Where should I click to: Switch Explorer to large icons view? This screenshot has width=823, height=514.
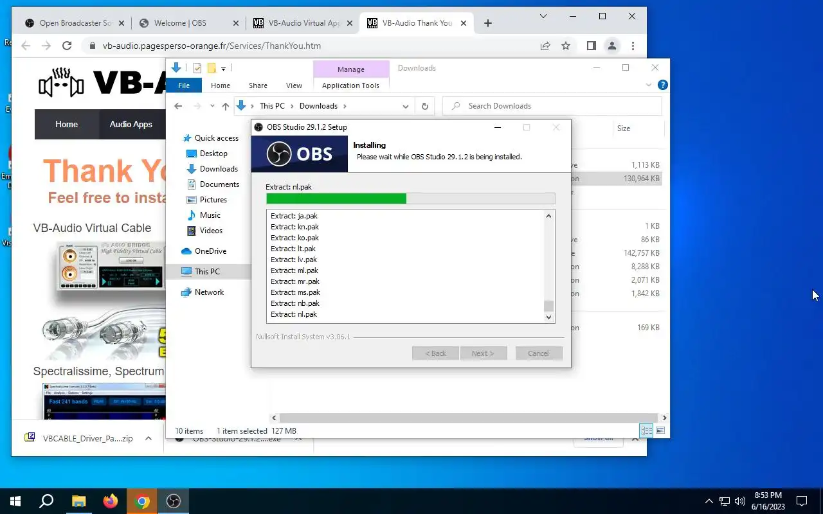(x=660, y=431)
